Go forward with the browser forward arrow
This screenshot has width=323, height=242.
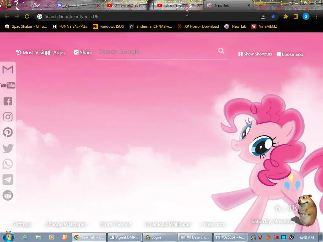coord(17,16)
